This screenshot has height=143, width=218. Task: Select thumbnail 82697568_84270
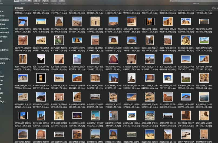(x=204, y=22)
